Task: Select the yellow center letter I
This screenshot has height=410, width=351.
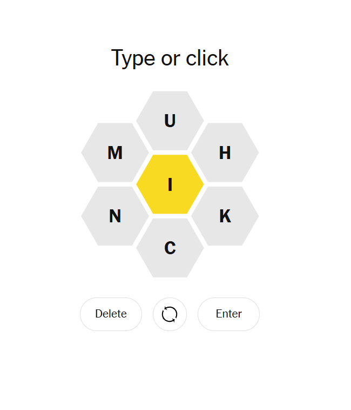Action: [x=170, y=184]
